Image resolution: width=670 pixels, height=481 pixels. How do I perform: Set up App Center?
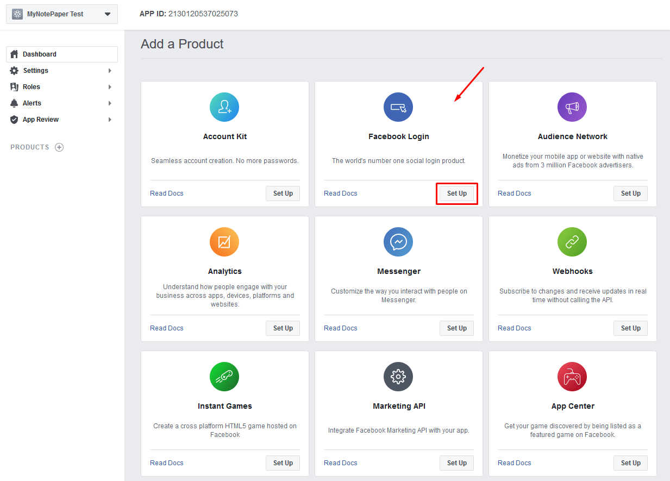[x=630, y=463]
